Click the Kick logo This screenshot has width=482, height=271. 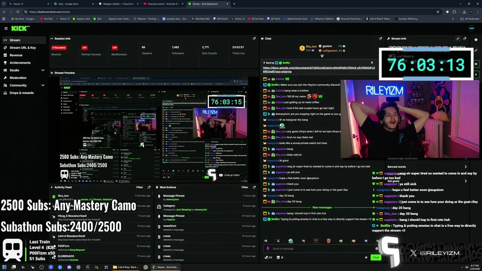point(20,28)
